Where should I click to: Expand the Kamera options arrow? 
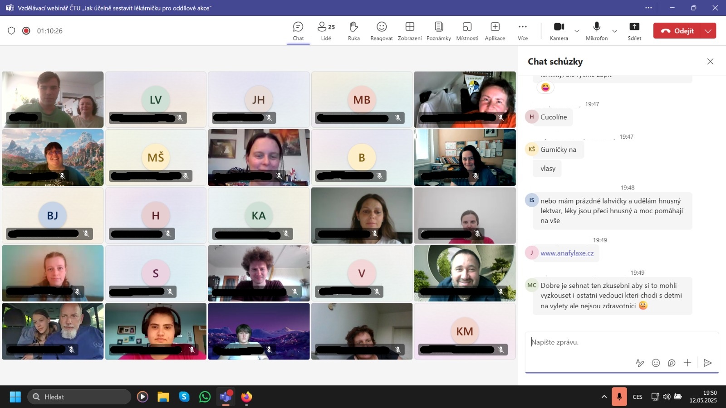[x=577, y=31]
